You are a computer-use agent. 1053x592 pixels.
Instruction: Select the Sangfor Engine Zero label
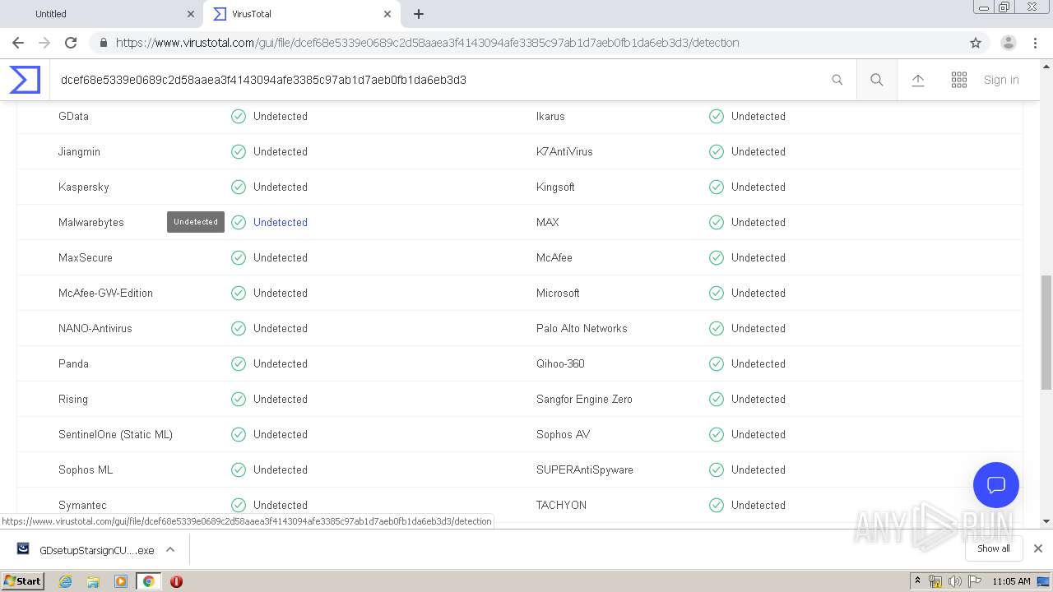pos(584,399)
